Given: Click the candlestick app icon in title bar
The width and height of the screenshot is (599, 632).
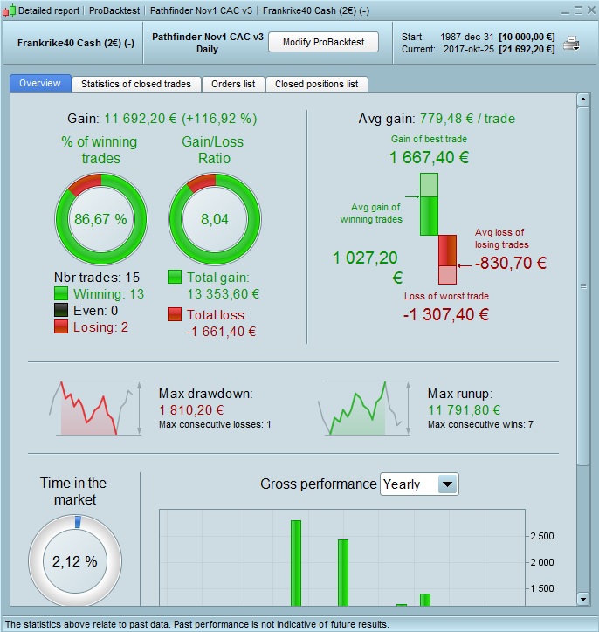Looking at the screenshot, I should point(9,10).
